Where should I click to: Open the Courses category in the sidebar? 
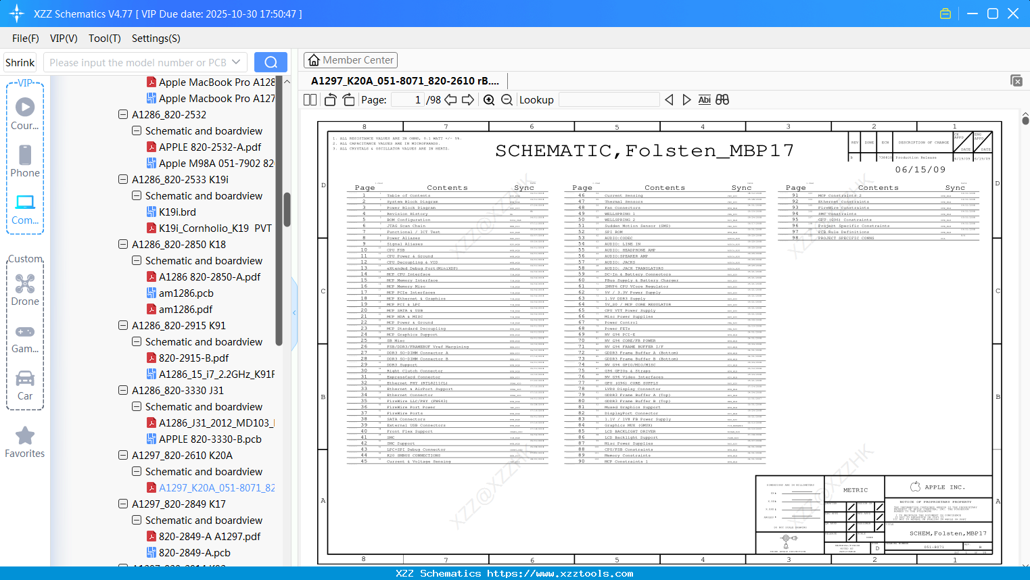point(25,114)
